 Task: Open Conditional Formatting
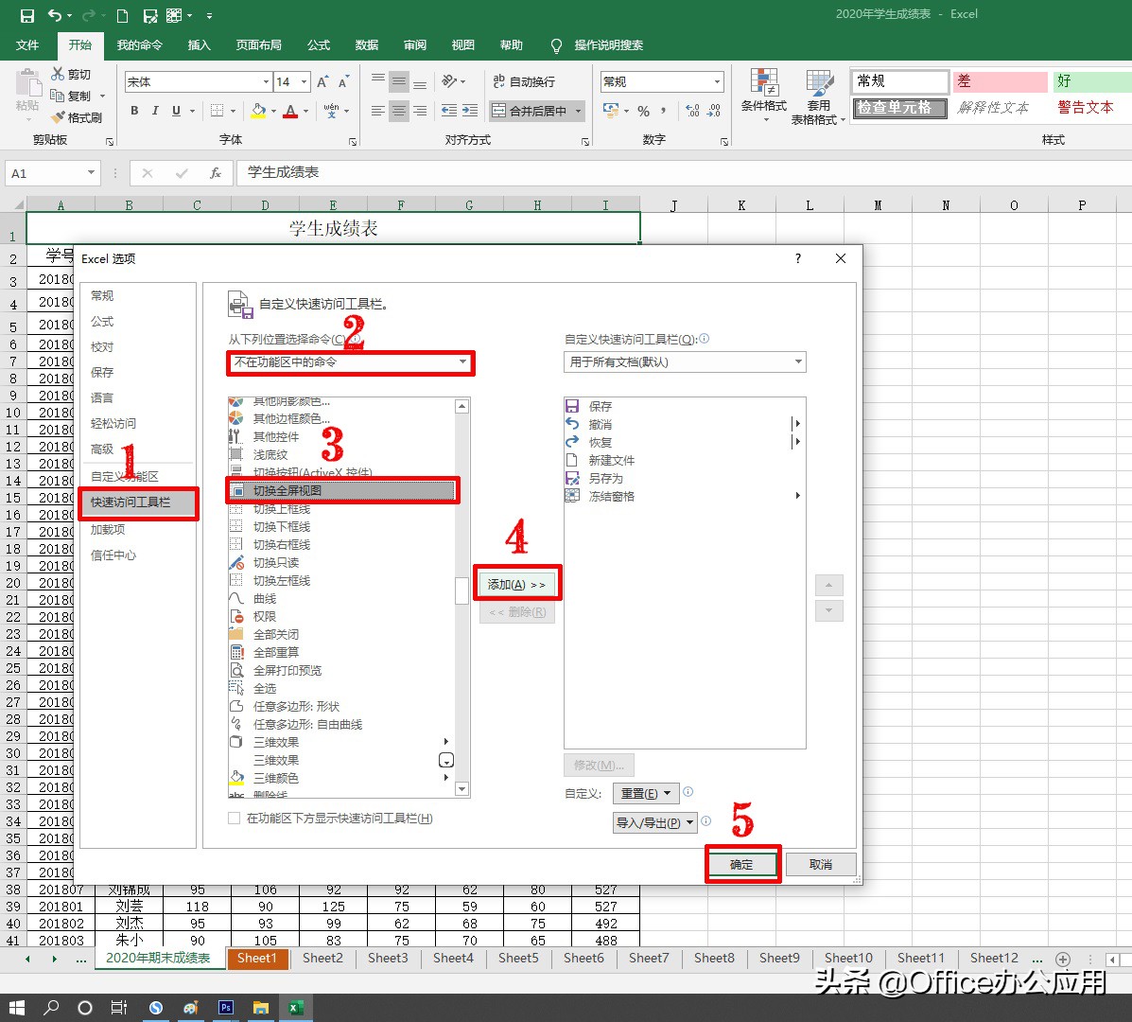pyautogui.click(x=764, y=95)
